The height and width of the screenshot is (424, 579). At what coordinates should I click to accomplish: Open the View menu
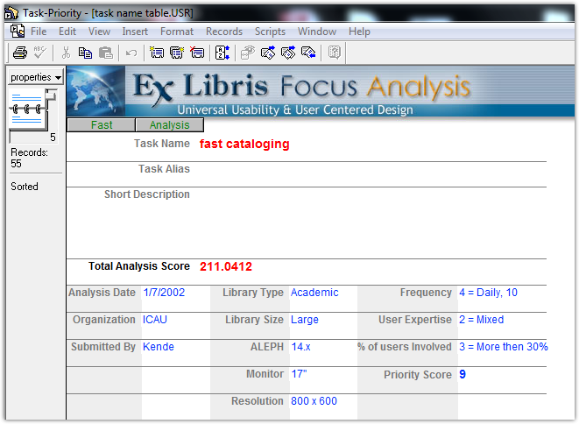(x=99, y=32)
